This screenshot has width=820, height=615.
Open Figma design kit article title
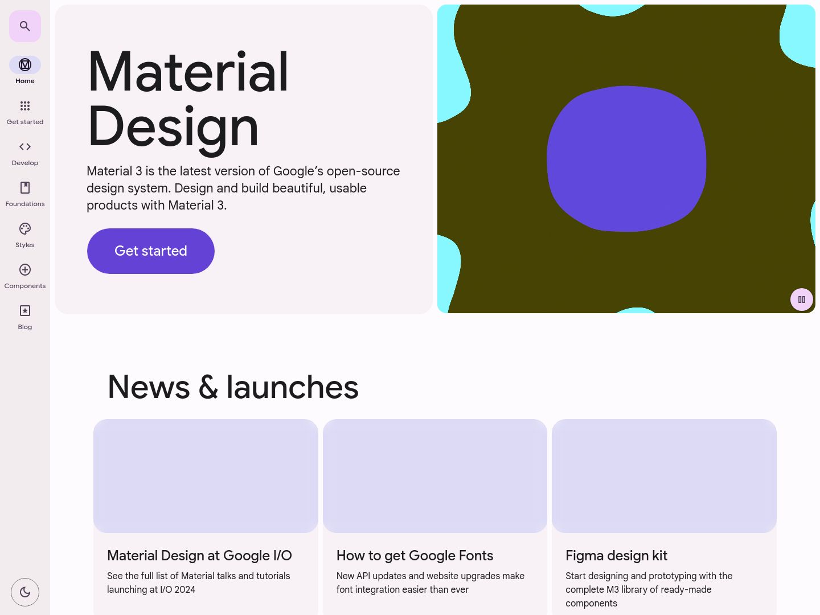coord(616,556)
